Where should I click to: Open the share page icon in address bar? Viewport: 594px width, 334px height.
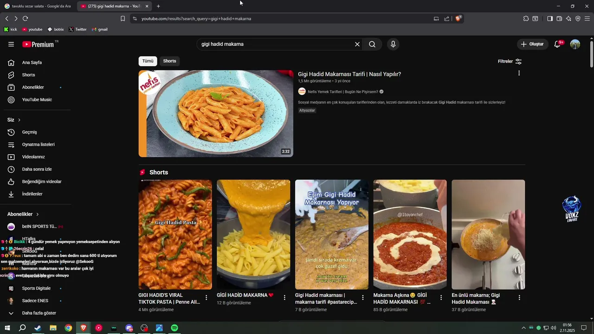(x=446, y=19)
